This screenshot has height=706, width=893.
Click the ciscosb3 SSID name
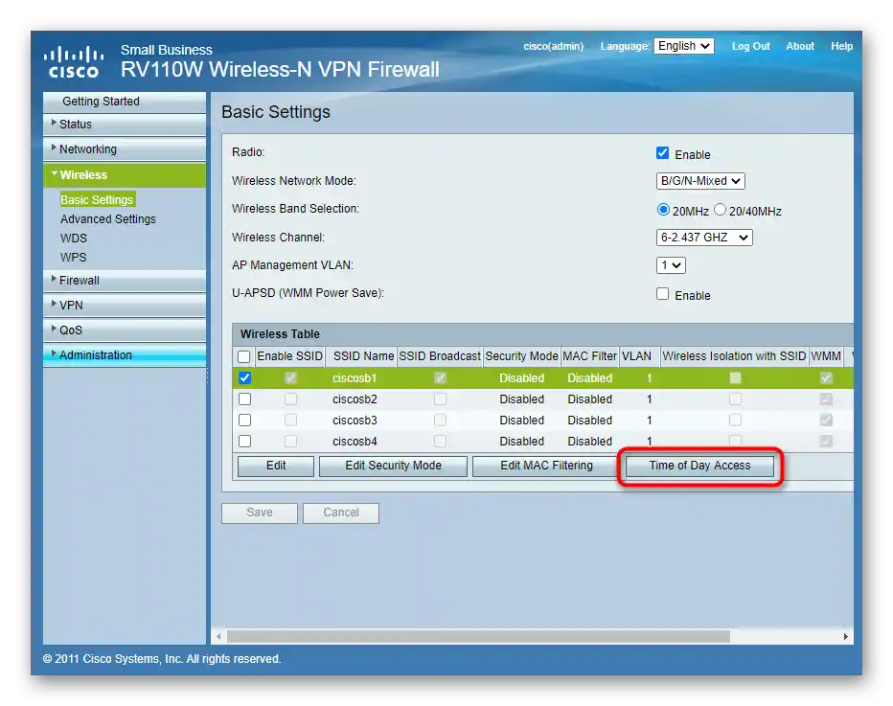tap(355, 421)
